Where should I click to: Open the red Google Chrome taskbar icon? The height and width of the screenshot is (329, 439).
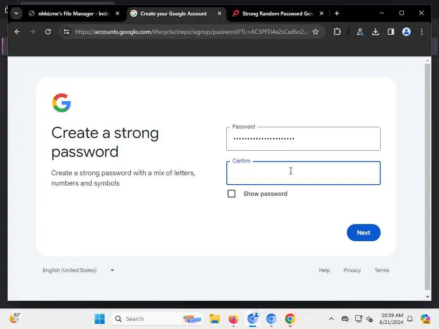click(x=290, y=319)
